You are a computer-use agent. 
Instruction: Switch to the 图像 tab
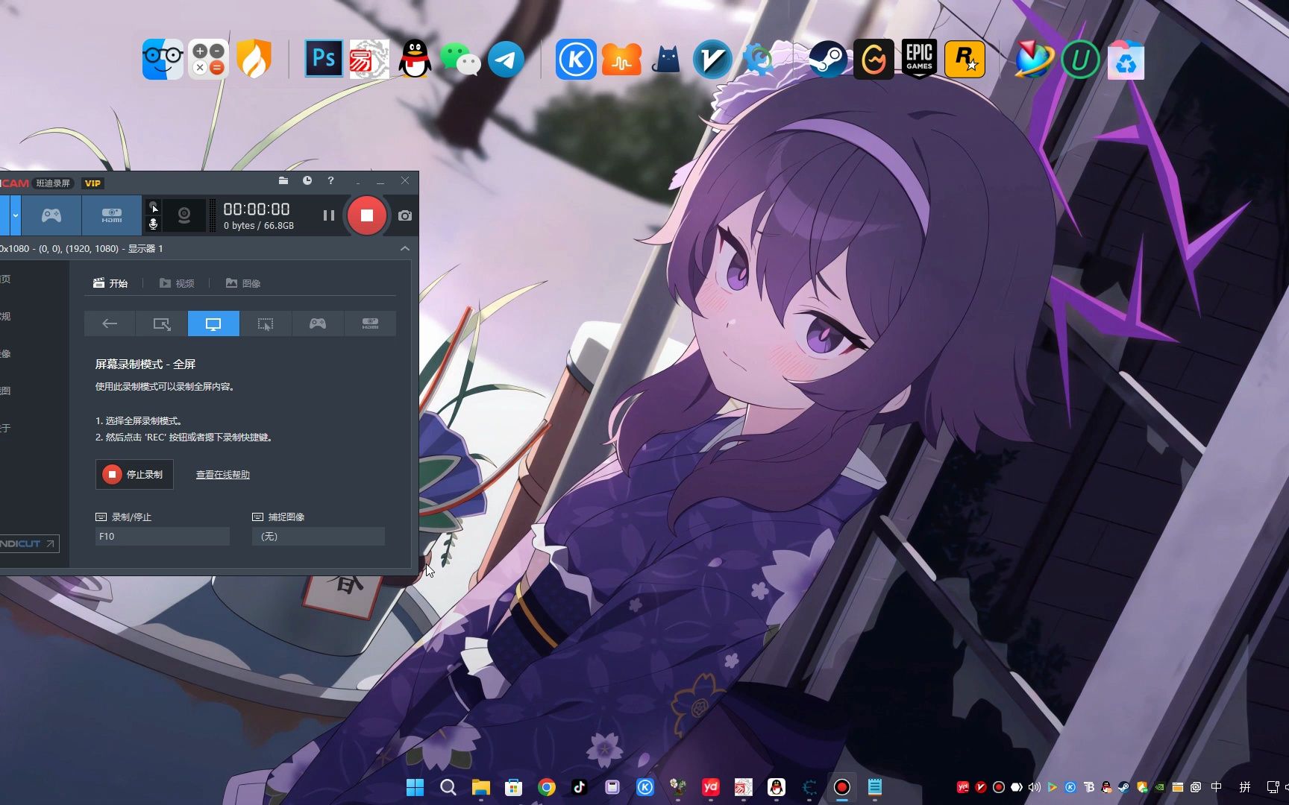click(x=243, y=283)
